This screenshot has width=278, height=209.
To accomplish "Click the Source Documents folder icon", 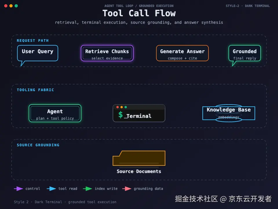I will click(x=139, y=158).
